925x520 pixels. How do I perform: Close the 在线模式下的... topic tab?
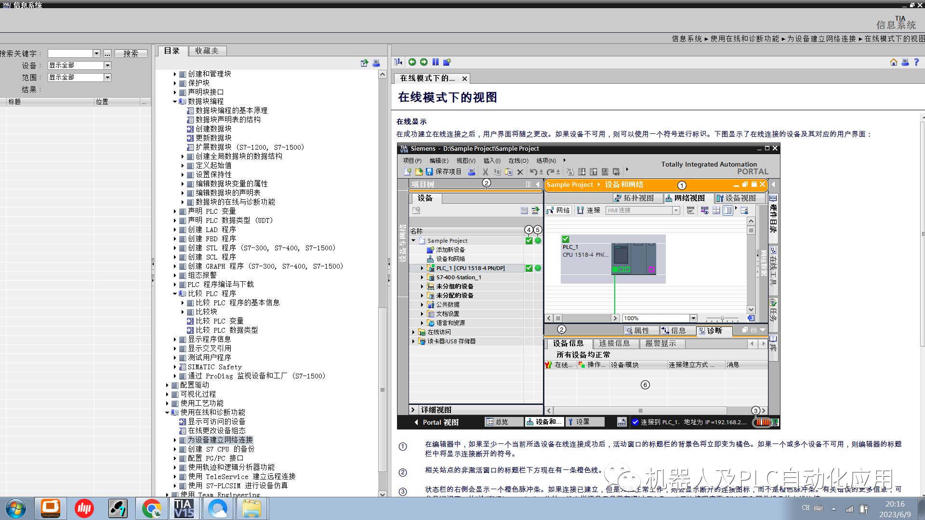464,79
